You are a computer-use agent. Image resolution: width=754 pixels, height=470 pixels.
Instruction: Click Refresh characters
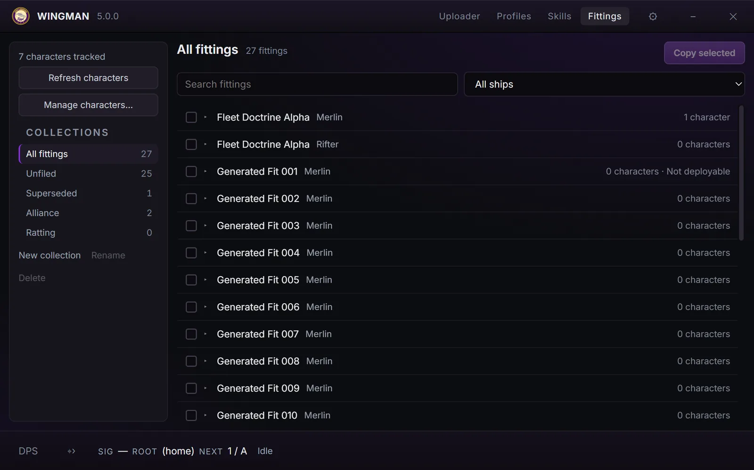coord(88,78)
